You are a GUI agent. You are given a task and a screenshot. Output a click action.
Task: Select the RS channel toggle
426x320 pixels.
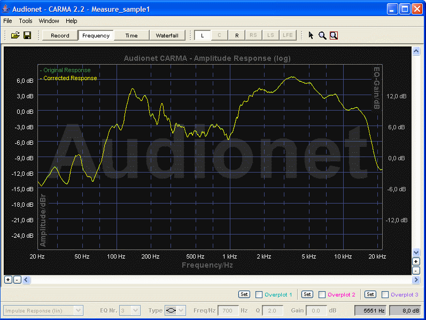point(253,35)
